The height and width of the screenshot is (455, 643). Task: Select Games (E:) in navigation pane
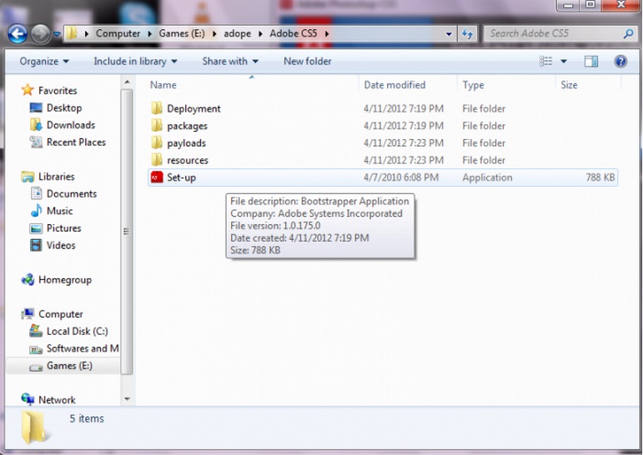[x=68, y=366]
